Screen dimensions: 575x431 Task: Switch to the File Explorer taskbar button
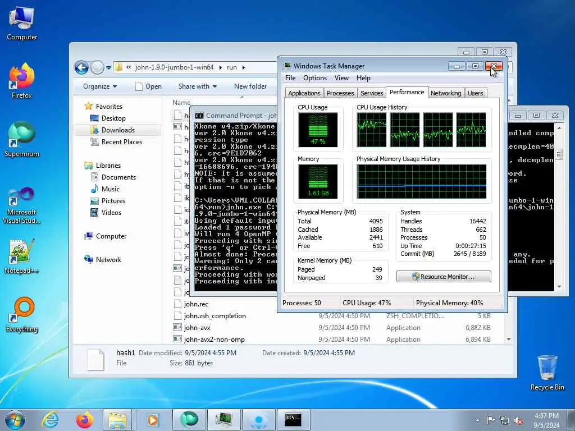[117, 420]
